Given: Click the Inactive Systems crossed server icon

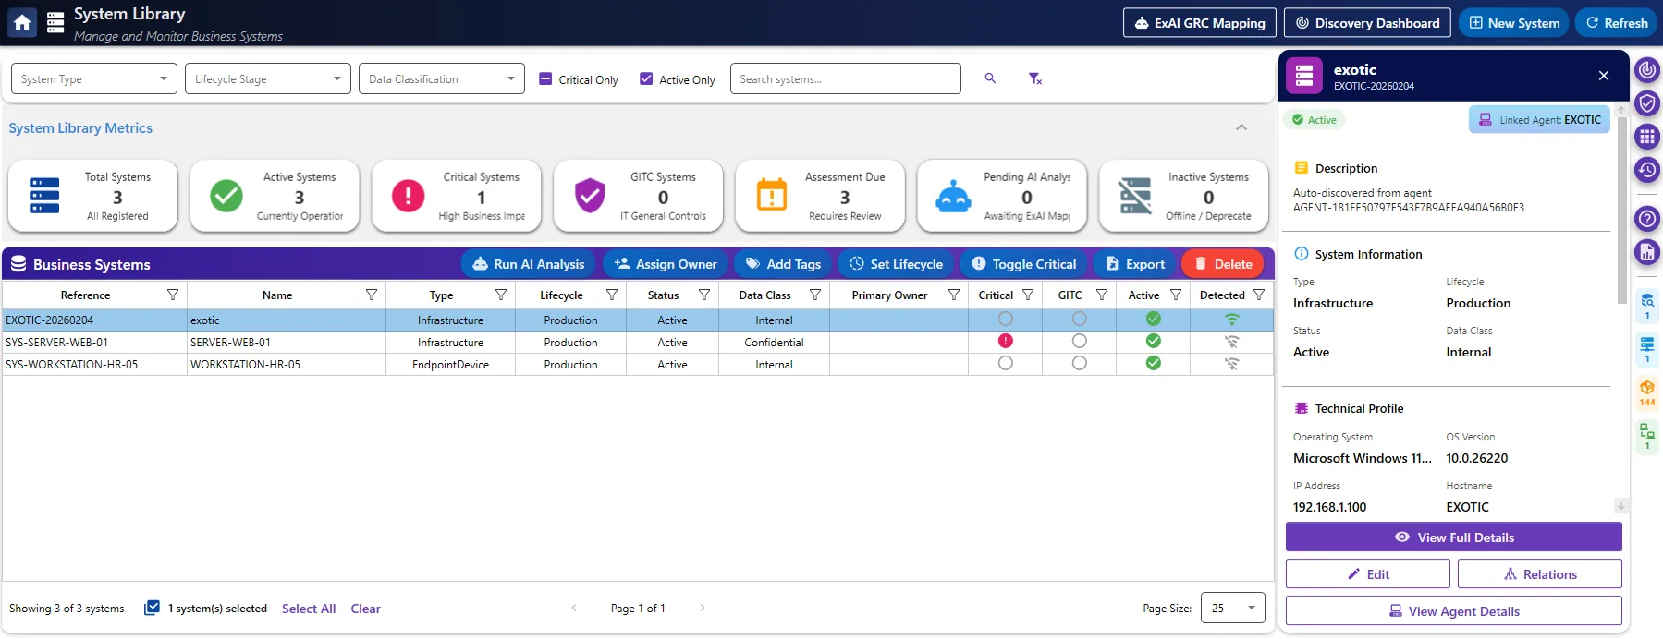Looking at the screenshot, I should [x=1135, y=196].
